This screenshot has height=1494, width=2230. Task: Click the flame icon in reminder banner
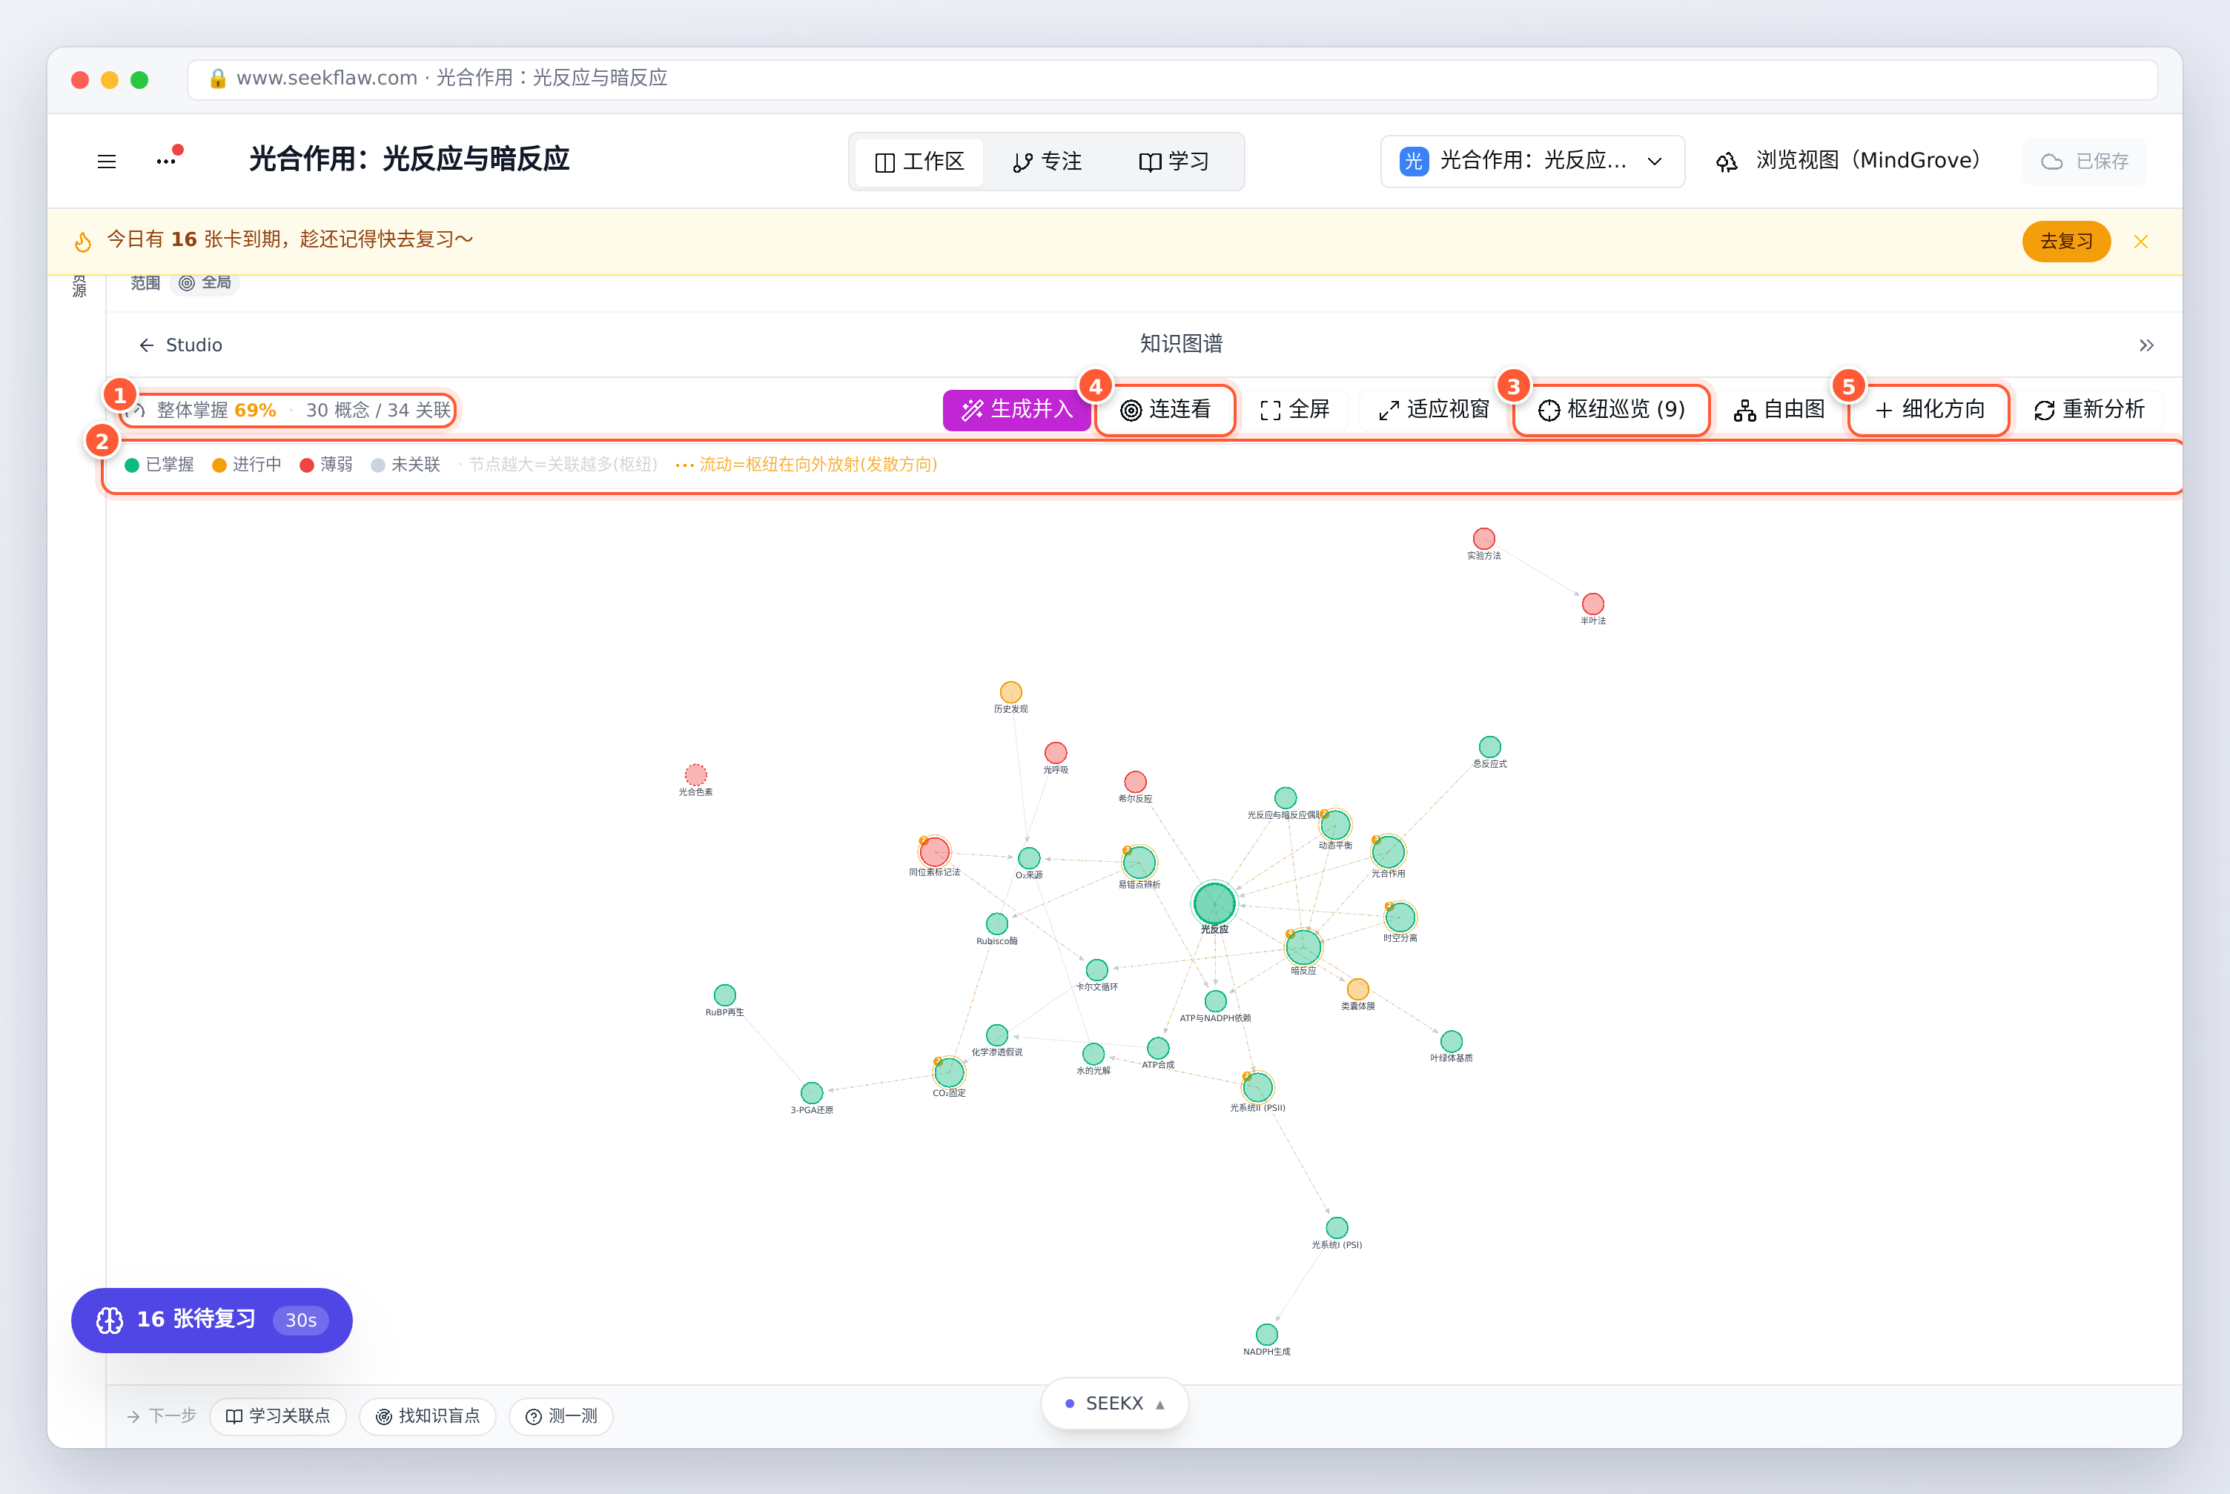pyautogui.click(x=83, y=242)
